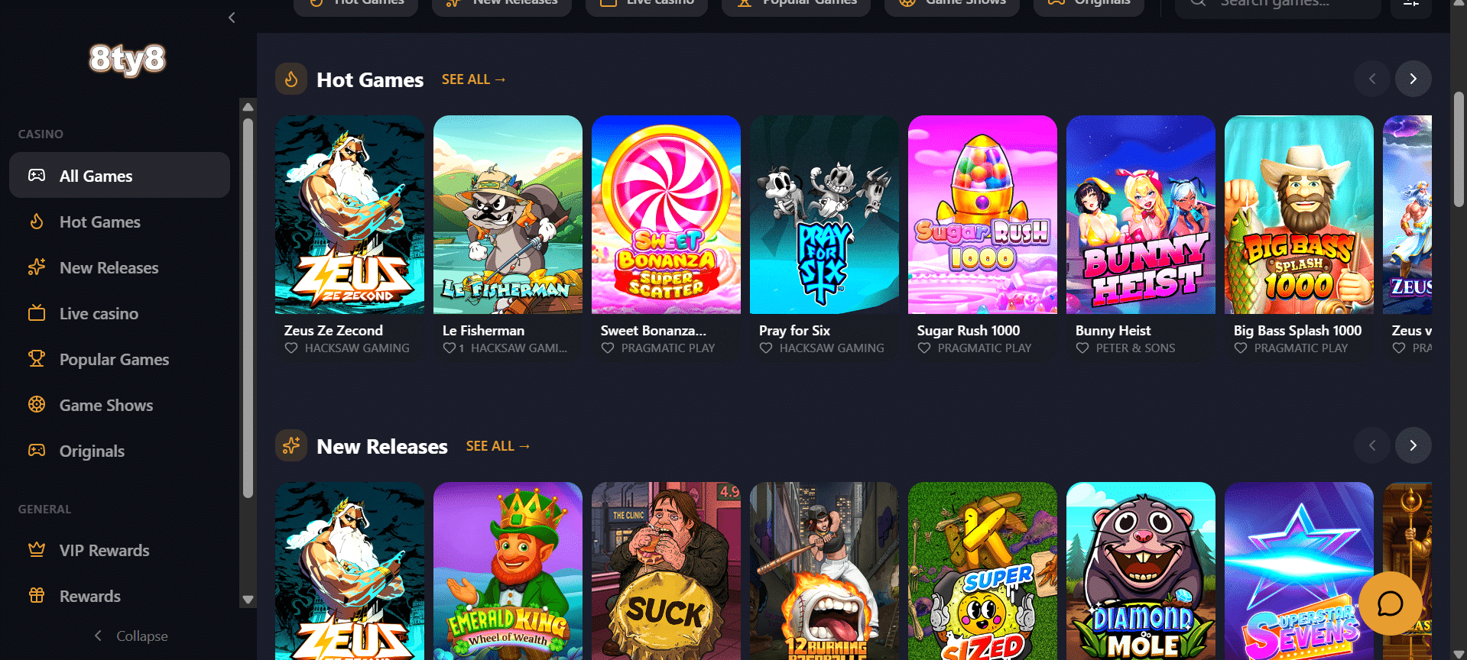Advance New Releases carousel right arrow
Screen dimensions: 1467x660
[1413, 445]
